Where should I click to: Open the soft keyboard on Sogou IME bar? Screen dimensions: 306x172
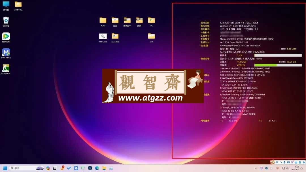pyautogui.click(x=288, y=162)
